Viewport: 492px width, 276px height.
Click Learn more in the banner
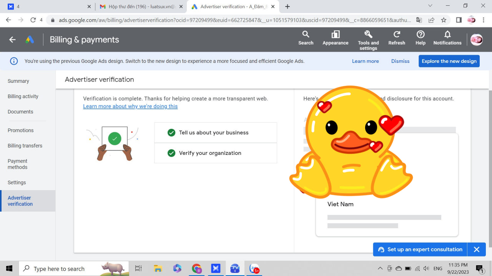pos(365,61)
